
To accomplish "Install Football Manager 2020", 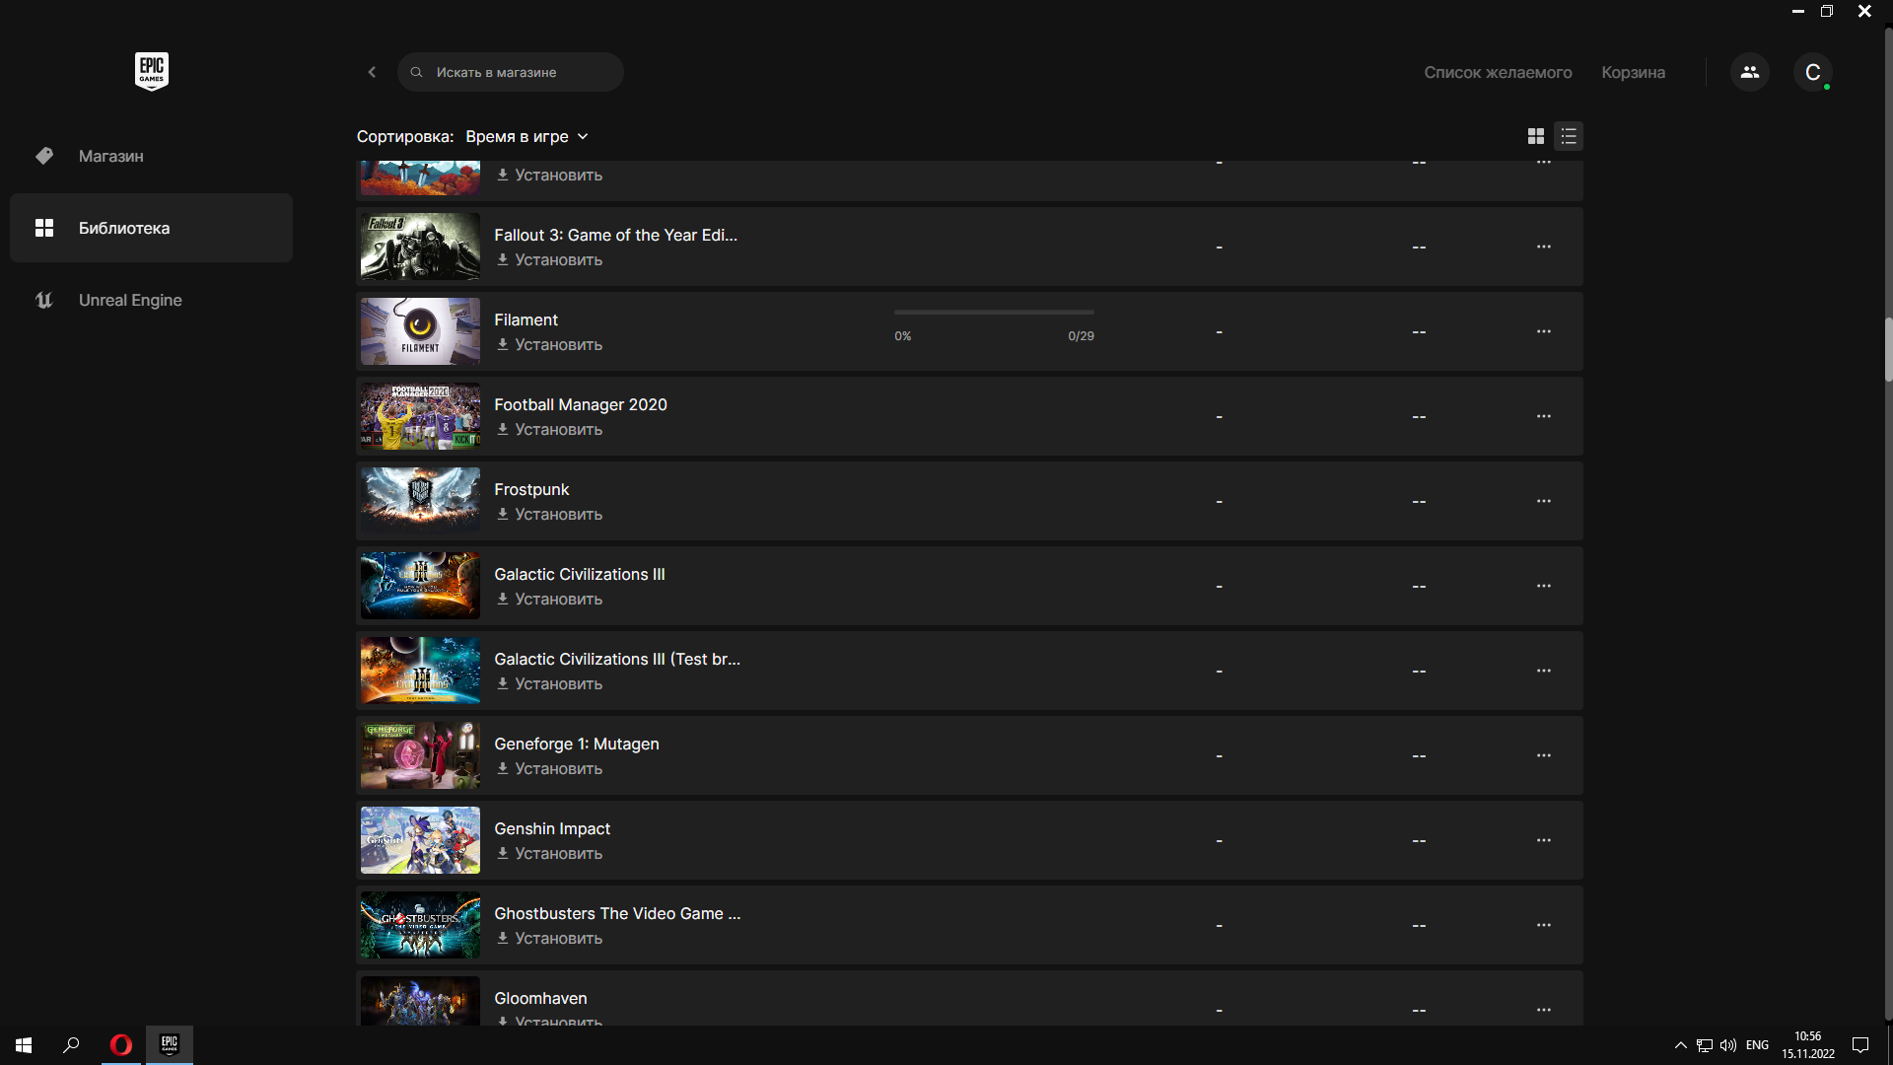I will tap(557, 429).
